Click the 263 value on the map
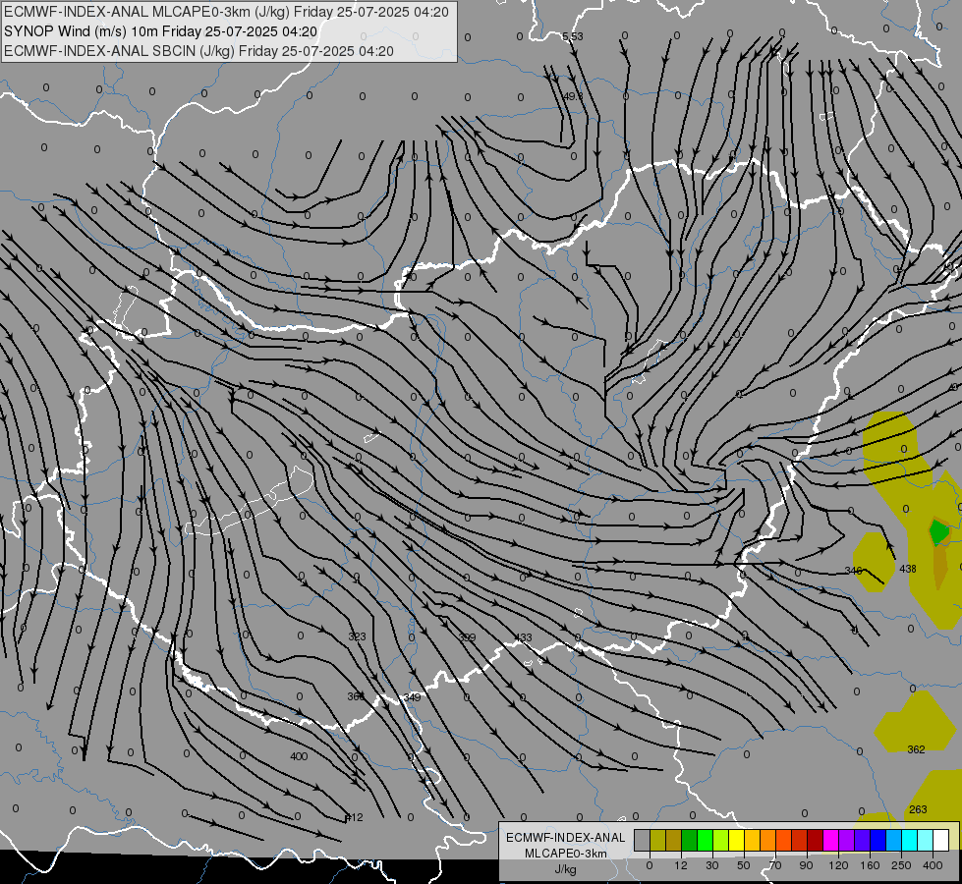Image resolution: width=962 pixels, height=884 pixels. 918,809
